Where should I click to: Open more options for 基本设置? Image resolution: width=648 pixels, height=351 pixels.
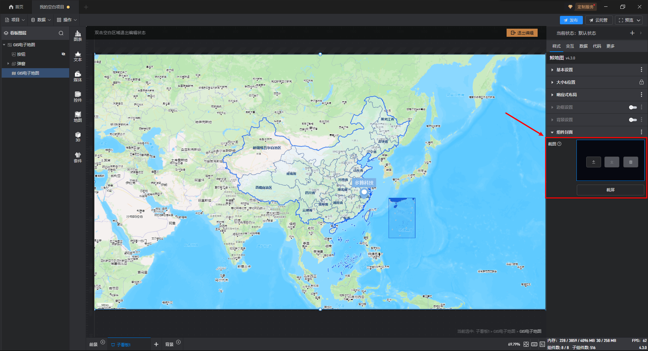click(x=642, y=70)
